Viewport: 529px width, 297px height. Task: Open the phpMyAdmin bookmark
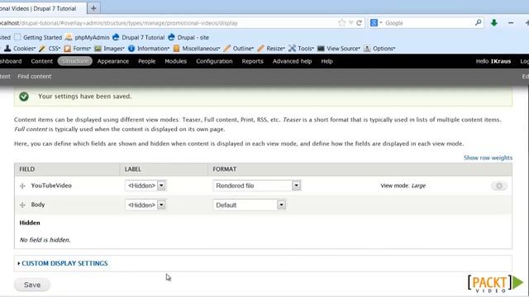(88, 37)
